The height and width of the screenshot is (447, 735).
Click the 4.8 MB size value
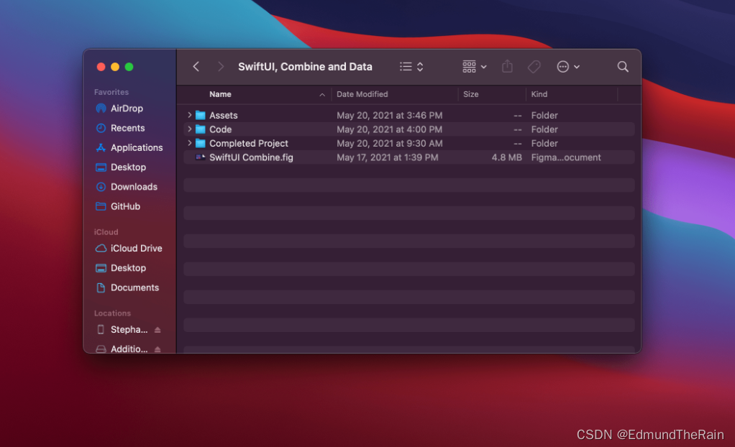tap(507, 157)
